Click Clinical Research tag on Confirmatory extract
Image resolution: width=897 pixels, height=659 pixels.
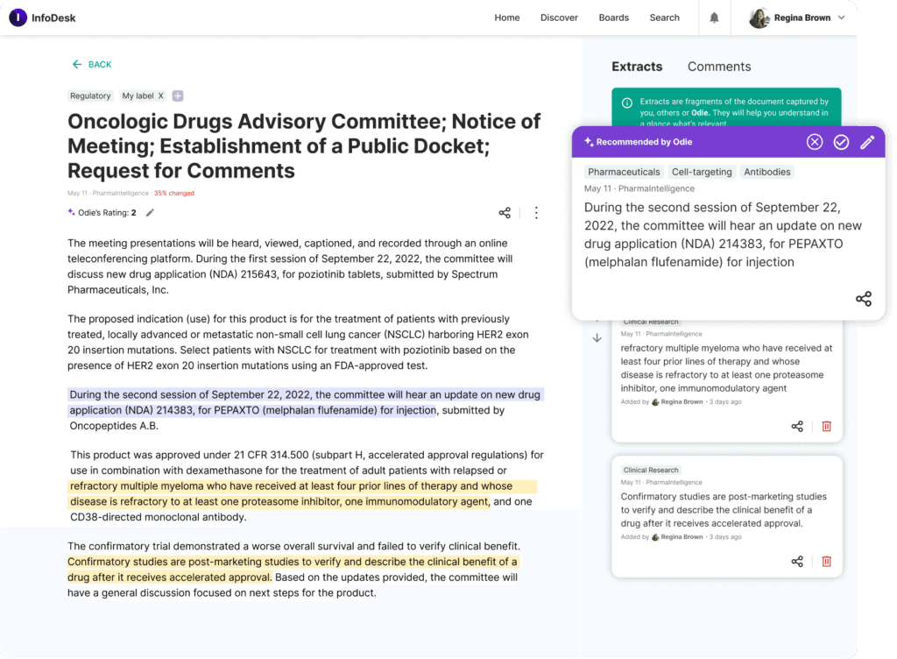click(x=651, y=471)
